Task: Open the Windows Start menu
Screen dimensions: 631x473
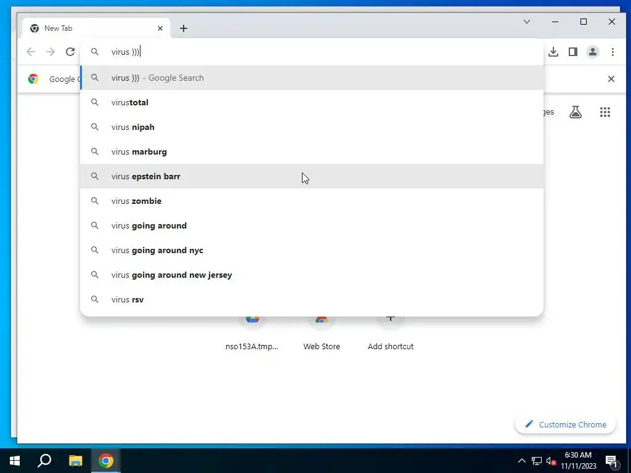Action: click(x=15, y=461)
